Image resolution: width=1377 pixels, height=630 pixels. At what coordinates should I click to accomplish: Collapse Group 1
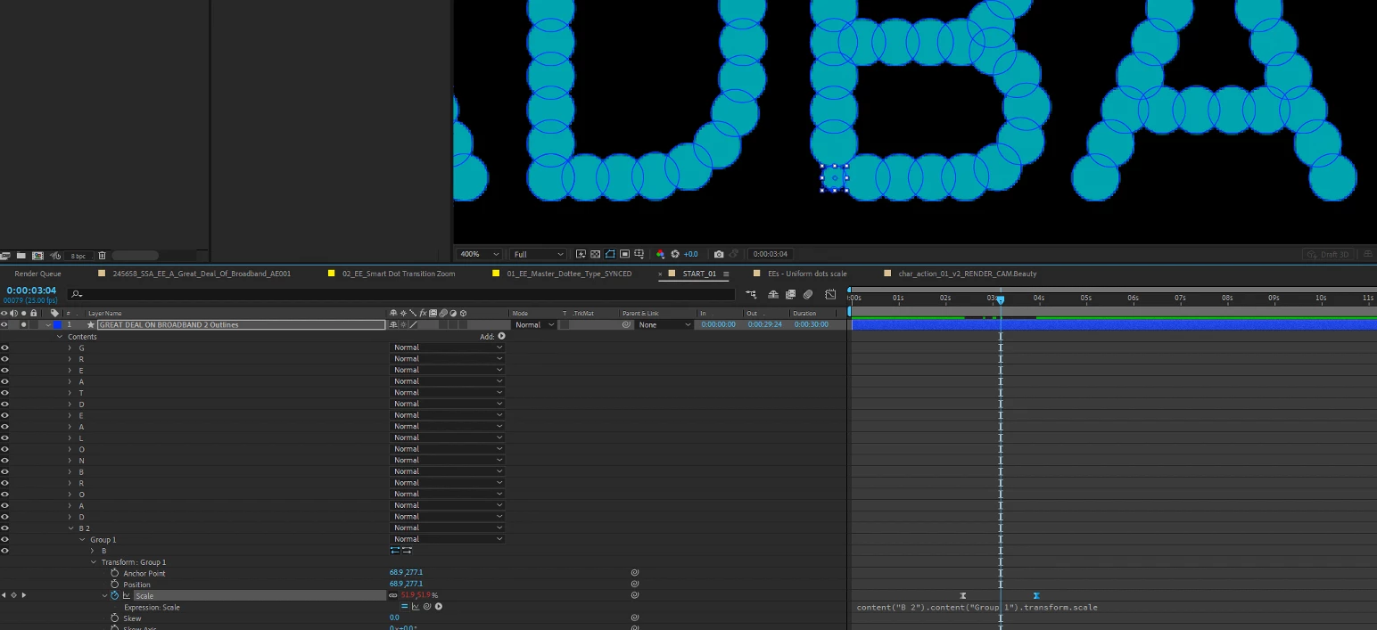click(x=82, y=539)
